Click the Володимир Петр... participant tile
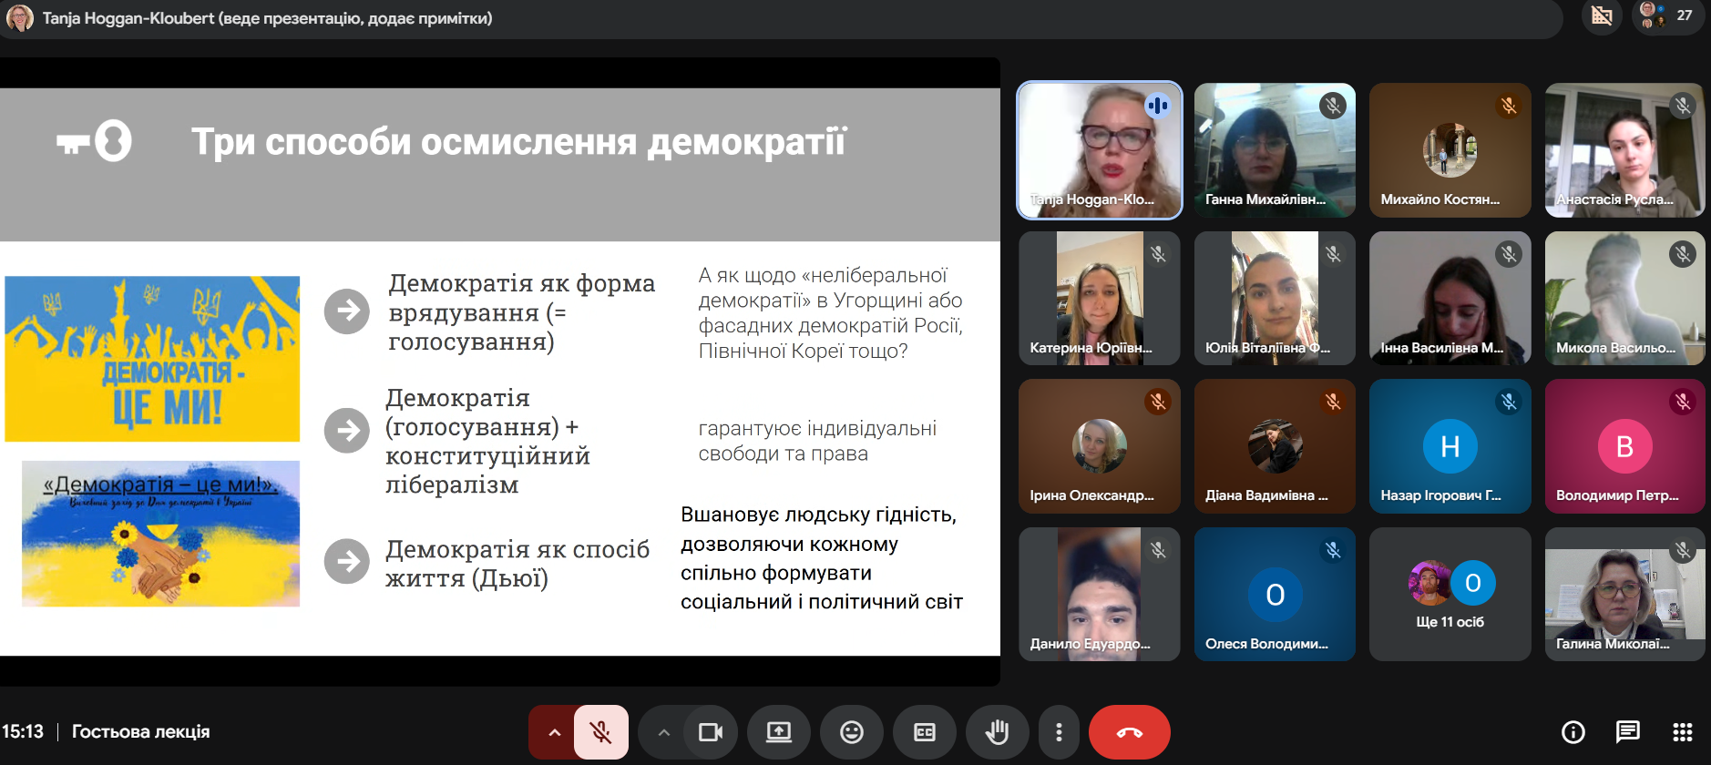 [x=1625, y=446]
